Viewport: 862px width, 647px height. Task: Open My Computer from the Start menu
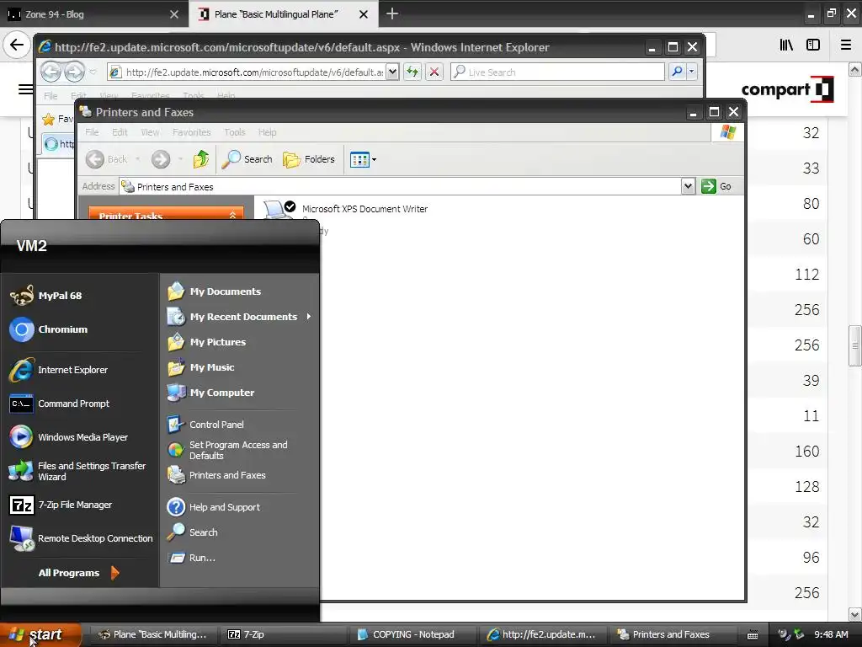click(x=211, y=393)
